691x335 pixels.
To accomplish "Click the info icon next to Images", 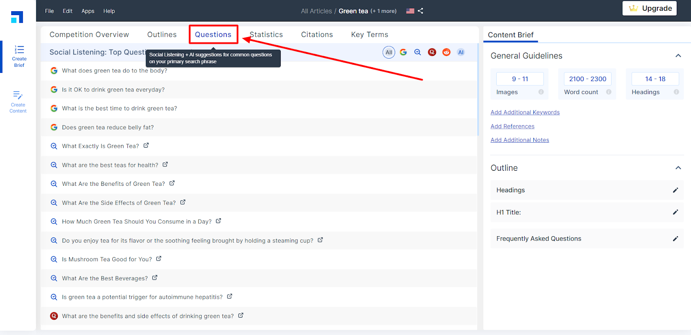I will pos(541,92).
